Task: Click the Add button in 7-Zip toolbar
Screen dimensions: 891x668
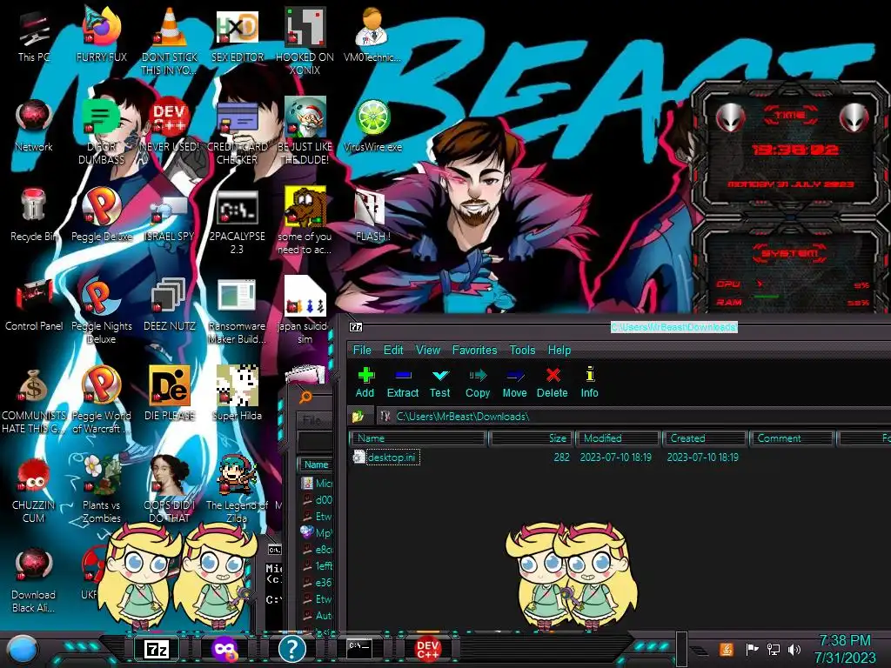Action: pyautogui.click(x=365, y=383)
